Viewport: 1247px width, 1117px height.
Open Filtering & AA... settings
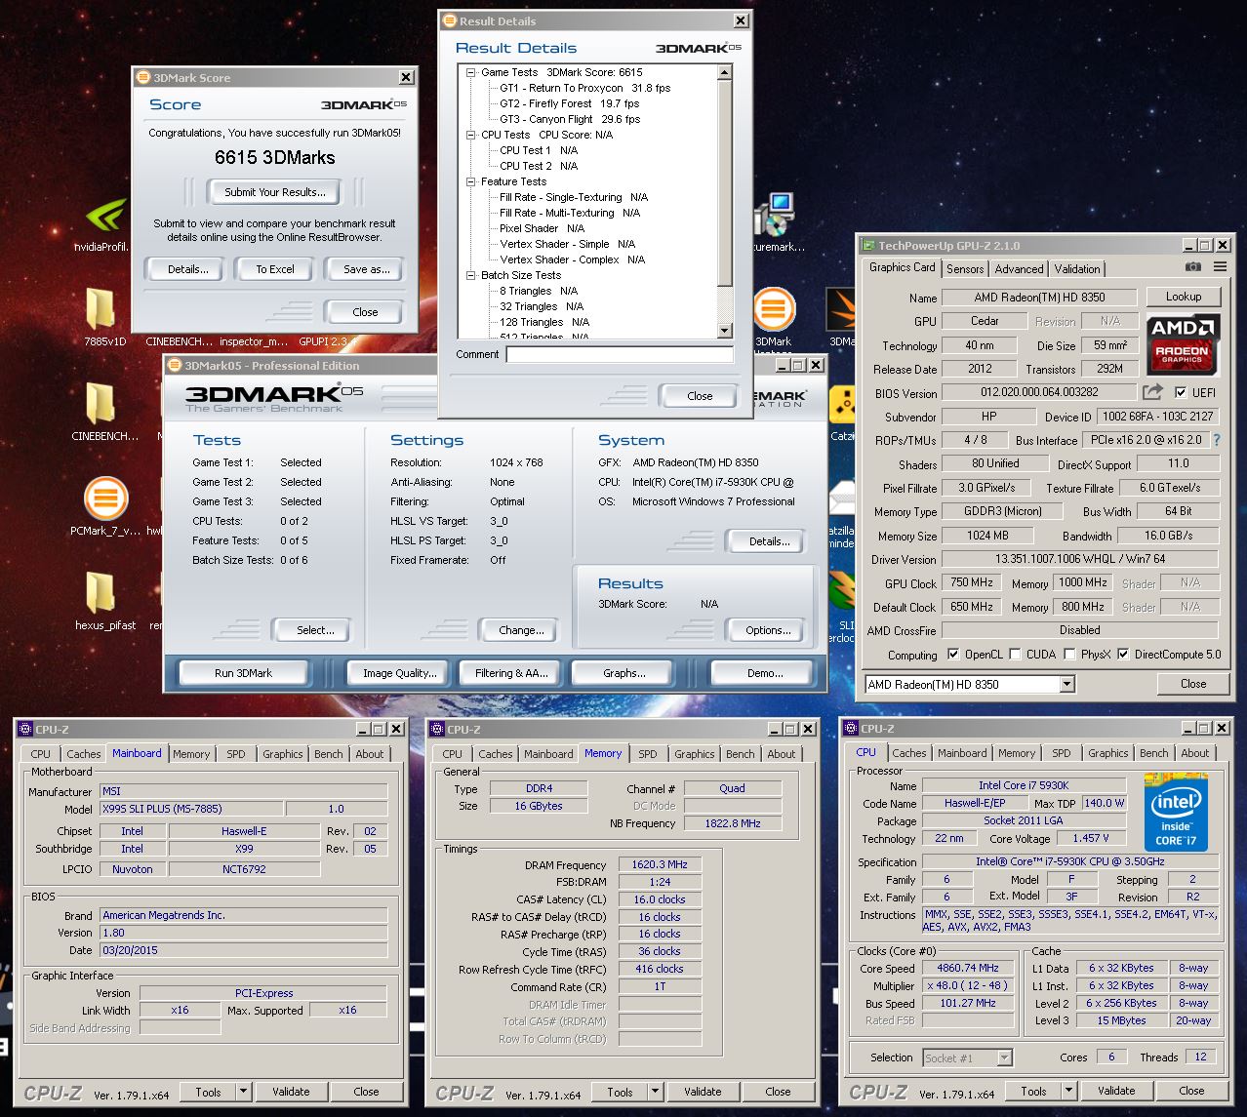point(511,673)
